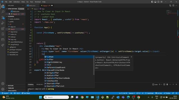Click Prettier in the status bar
The image size is (179, 100).
tap(167, 93)
